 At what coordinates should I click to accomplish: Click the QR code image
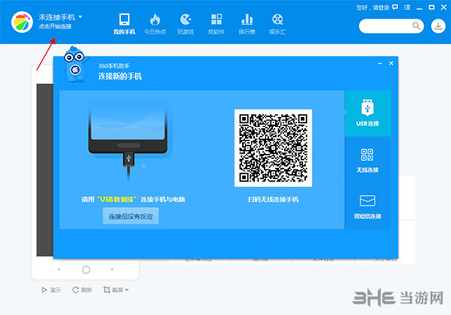tap(274, 148)
